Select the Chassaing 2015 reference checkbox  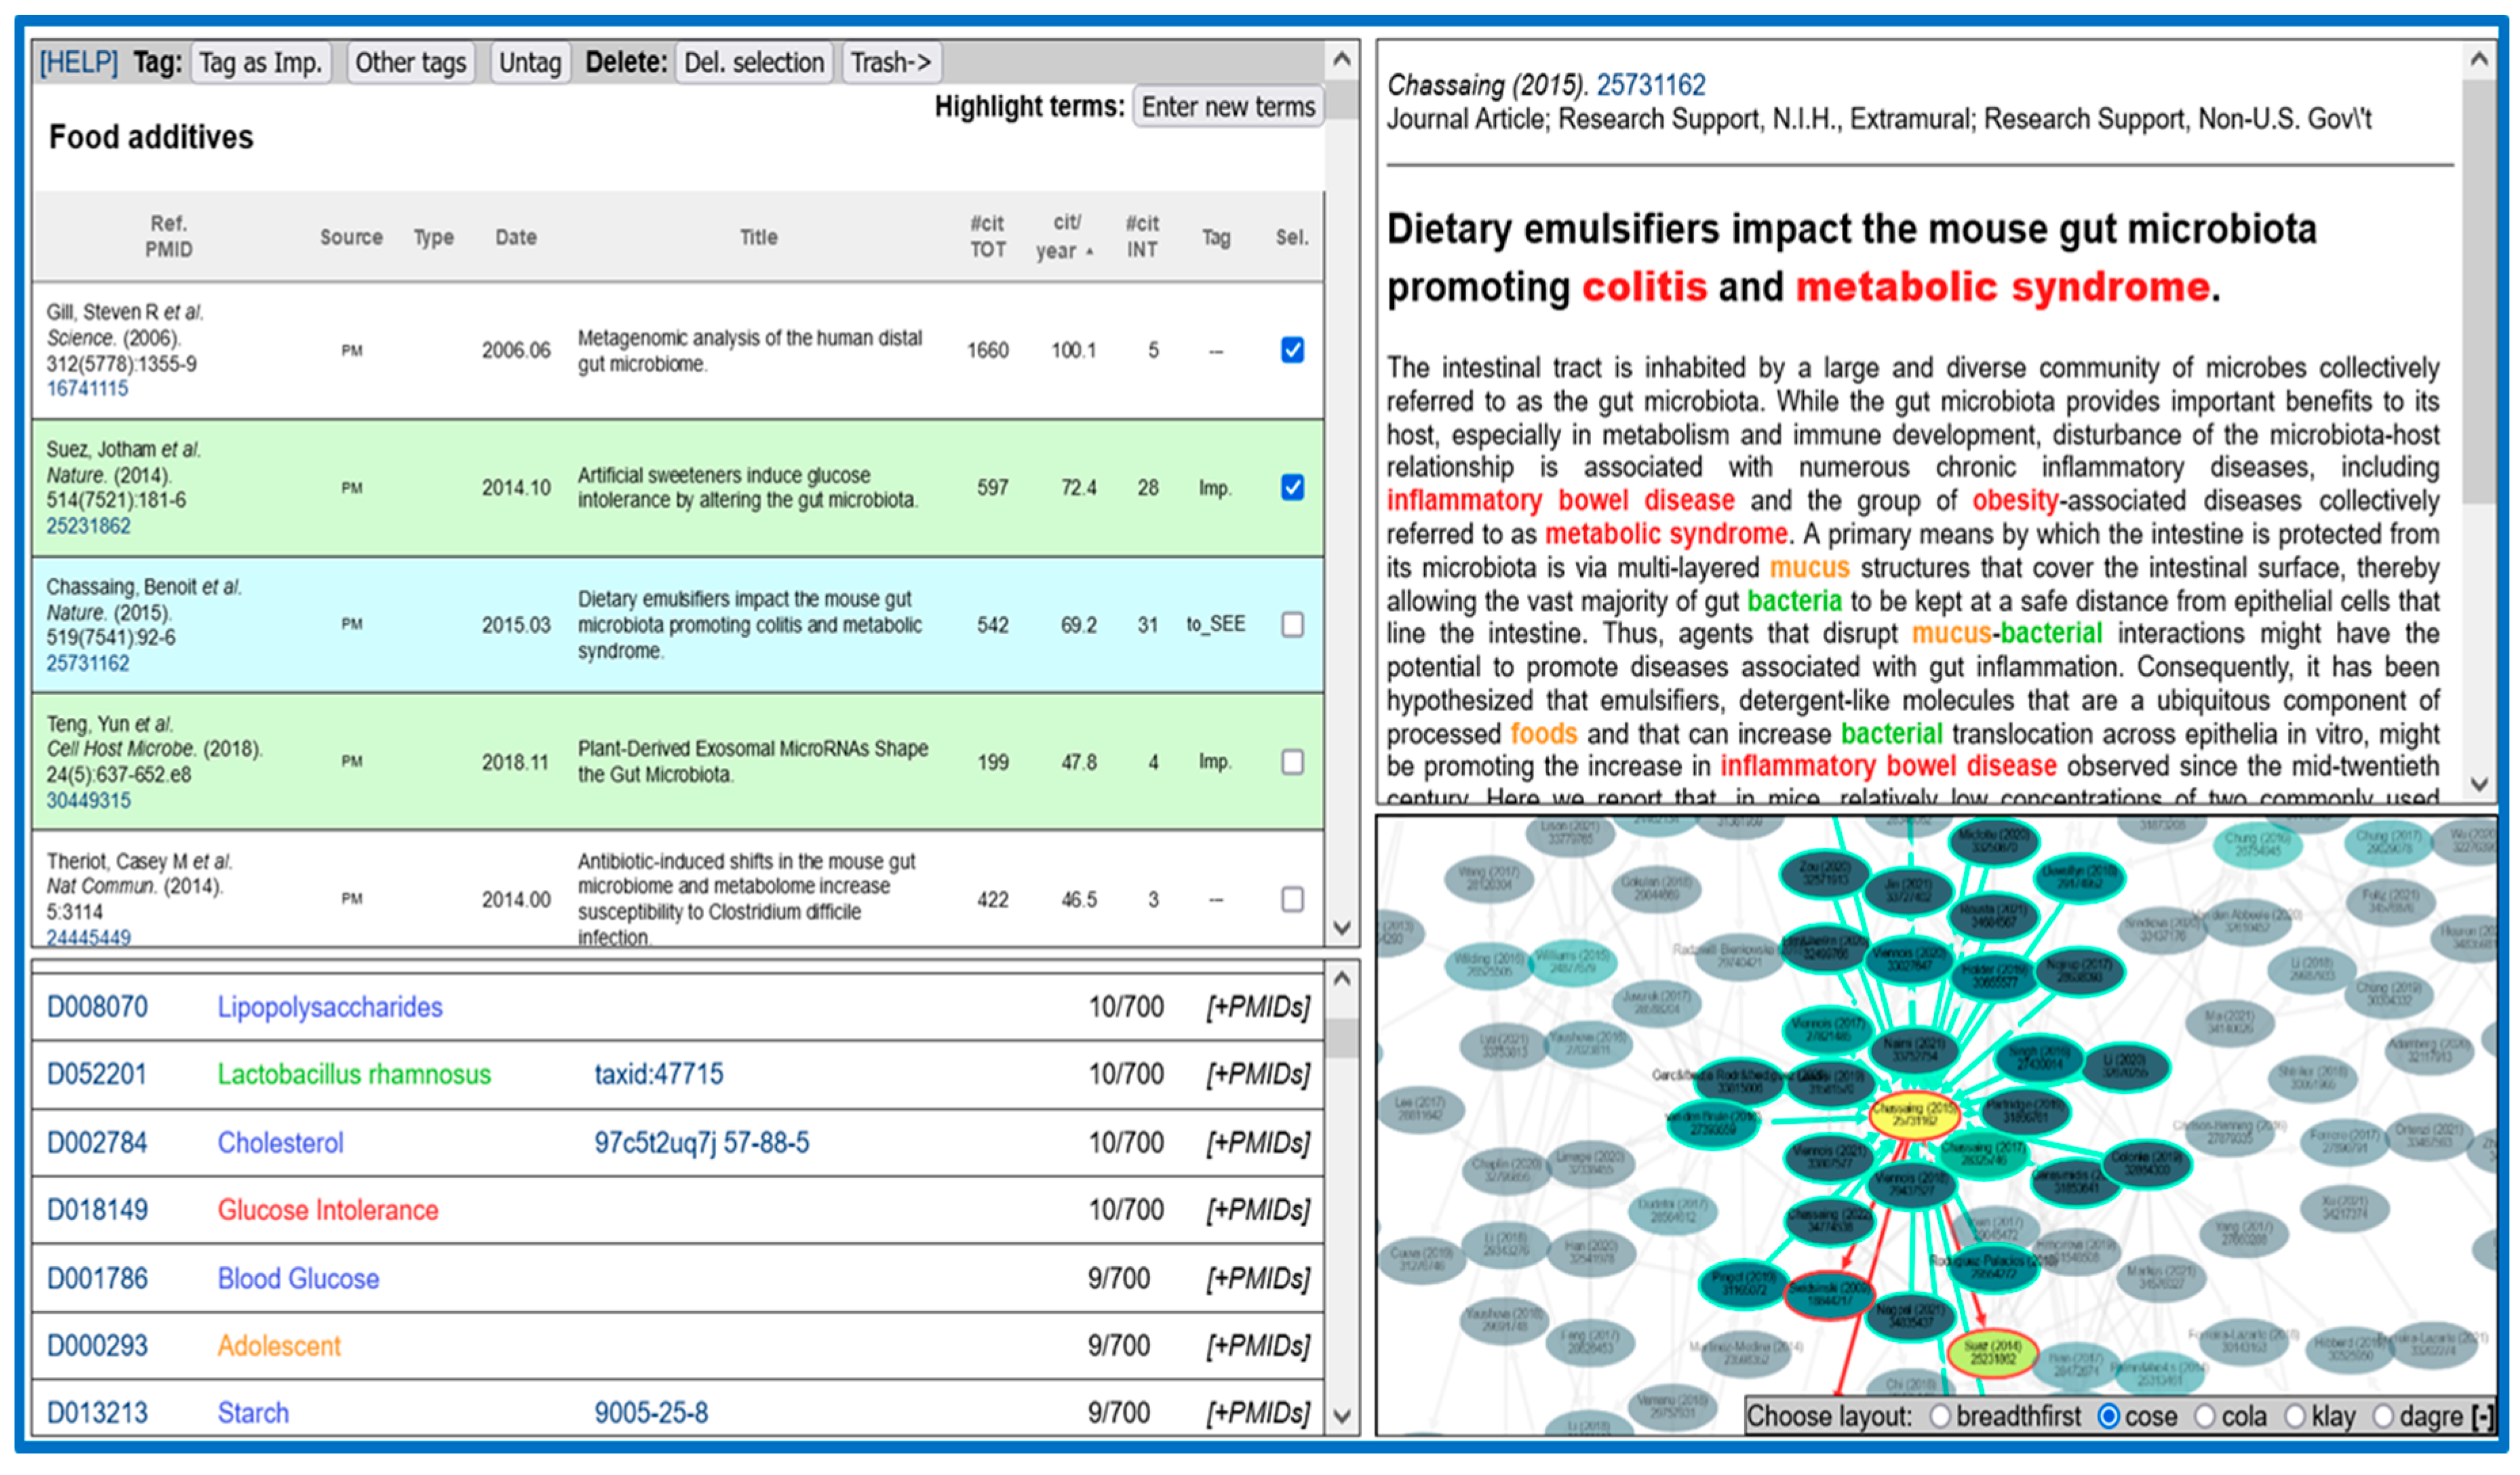pyautogui.click(x=1292, y=624)
